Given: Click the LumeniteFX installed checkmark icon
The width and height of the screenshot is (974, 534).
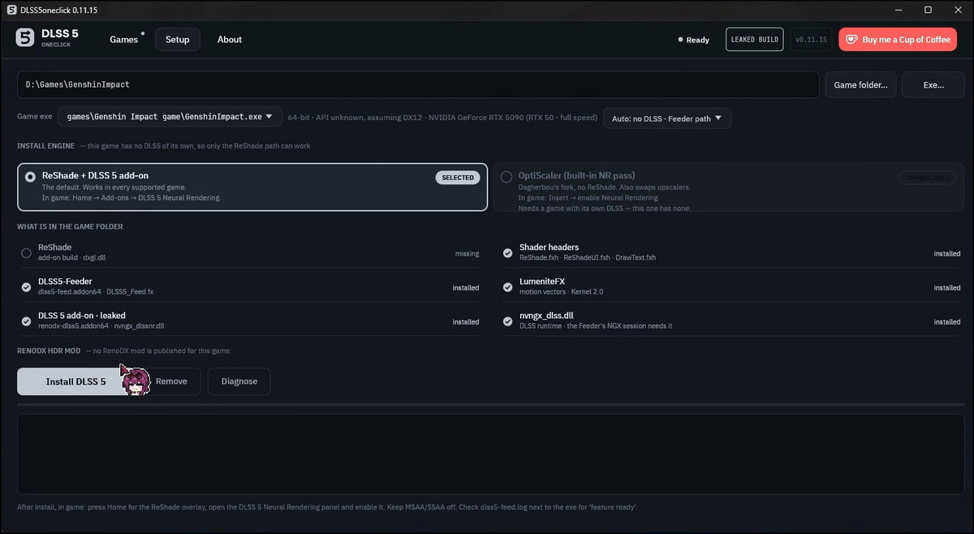Looking at the screenshot, I should pyautogui.click(x=507, y=287).
